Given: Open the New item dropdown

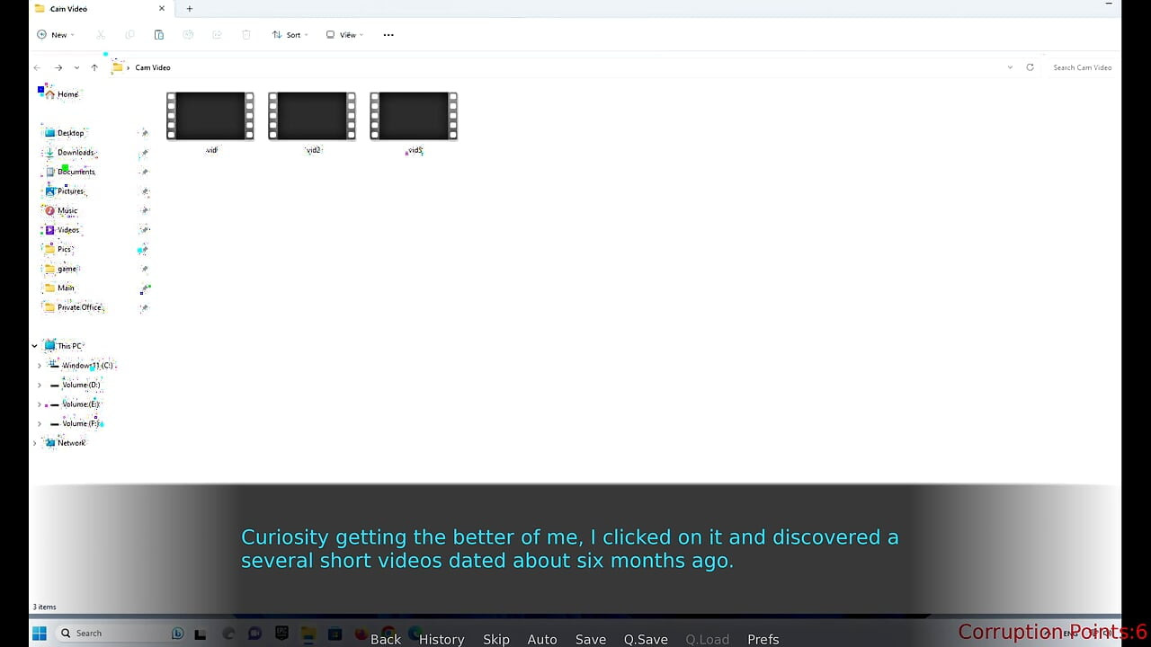Looking at the screenshot, I should [x=55, y=35].
